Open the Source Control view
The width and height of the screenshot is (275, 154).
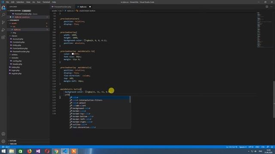[3, 22]
